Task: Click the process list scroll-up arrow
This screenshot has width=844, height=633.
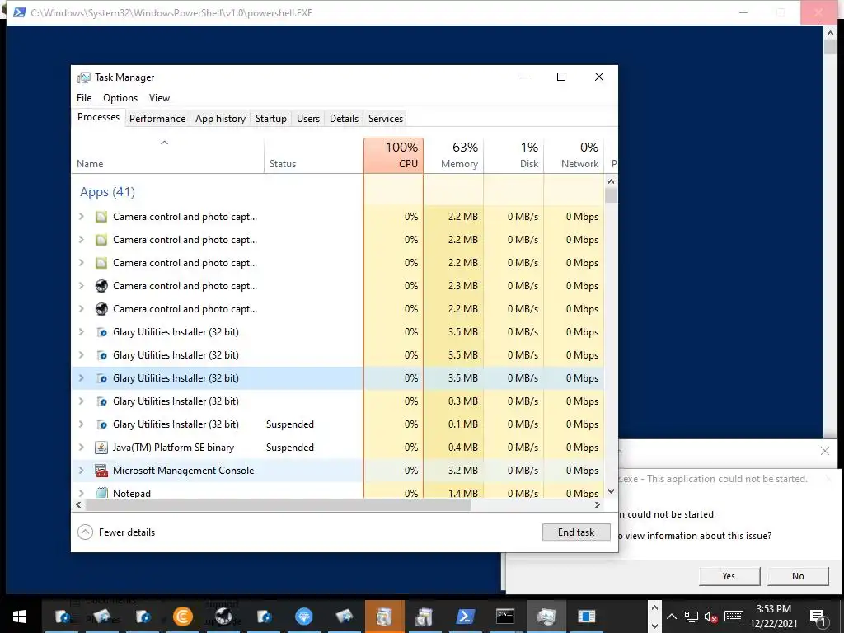Action: pos(611,181)
